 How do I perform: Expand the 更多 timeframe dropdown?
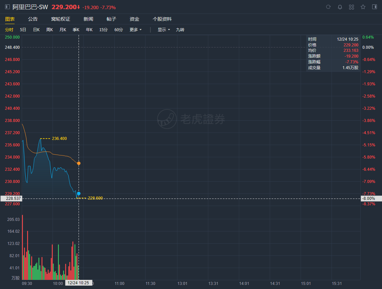(x=135, y=30)
